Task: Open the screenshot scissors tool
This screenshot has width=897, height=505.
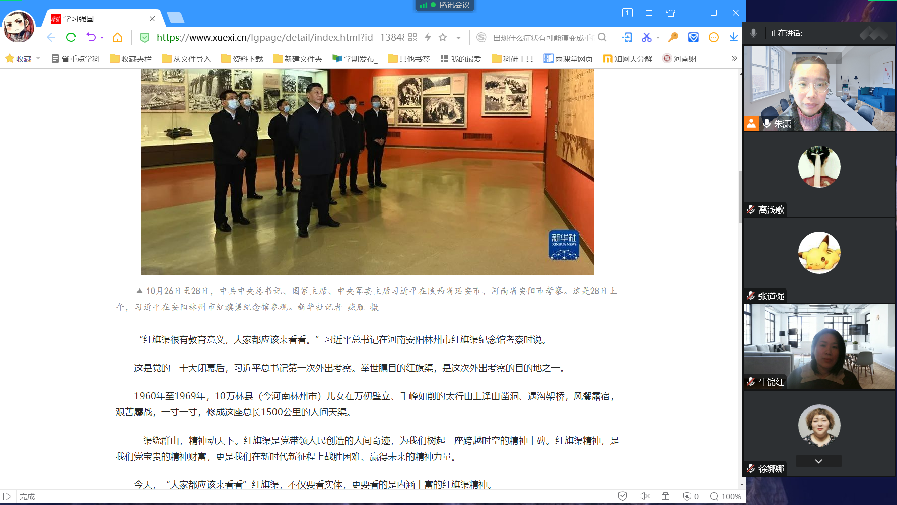Action: pos(646,37)
